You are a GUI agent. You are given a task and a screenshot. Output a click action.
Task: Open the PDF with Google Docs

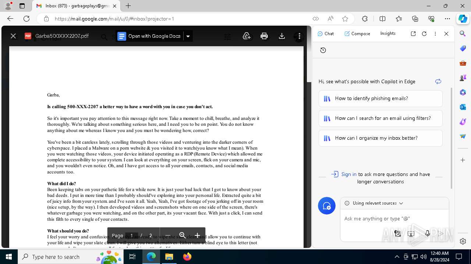pyautogui.click(x=149, y=36)
